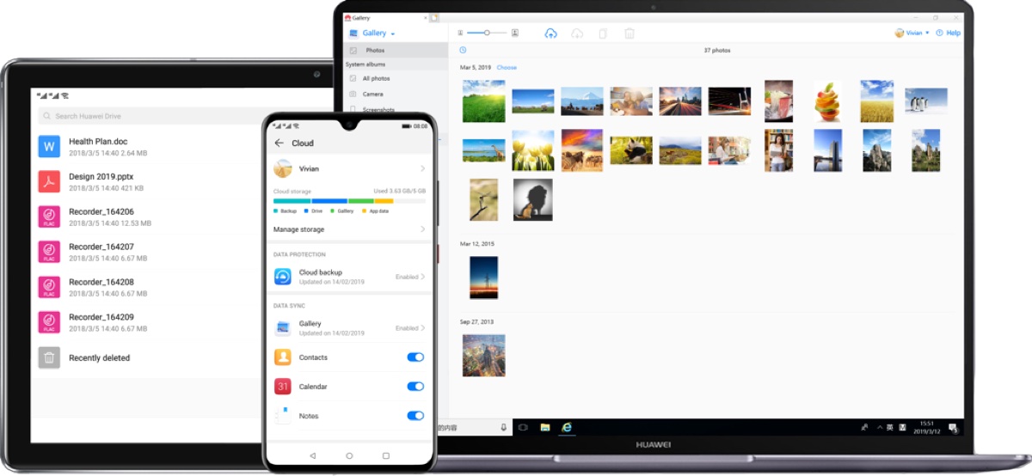Click the upload to cloud icon in Gallery toolbar
This screenshot has width=1032, height=476.
[551, 33]
